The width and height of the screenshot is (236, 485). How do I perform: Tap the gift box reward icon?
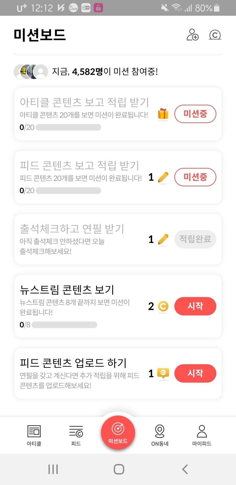[x=163, y=114]
